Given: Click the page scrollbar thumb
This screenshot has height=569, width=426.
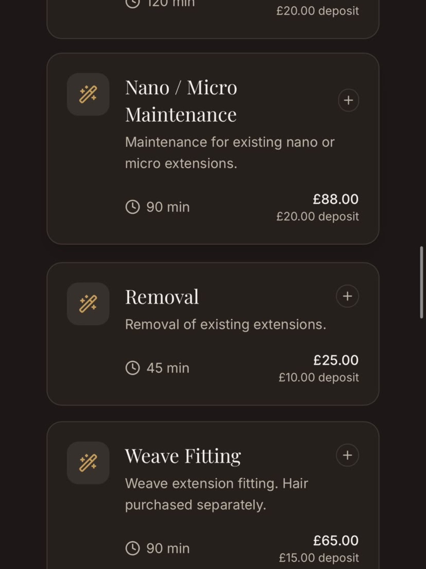Looking at the screenshot, I should coord(421,282).
